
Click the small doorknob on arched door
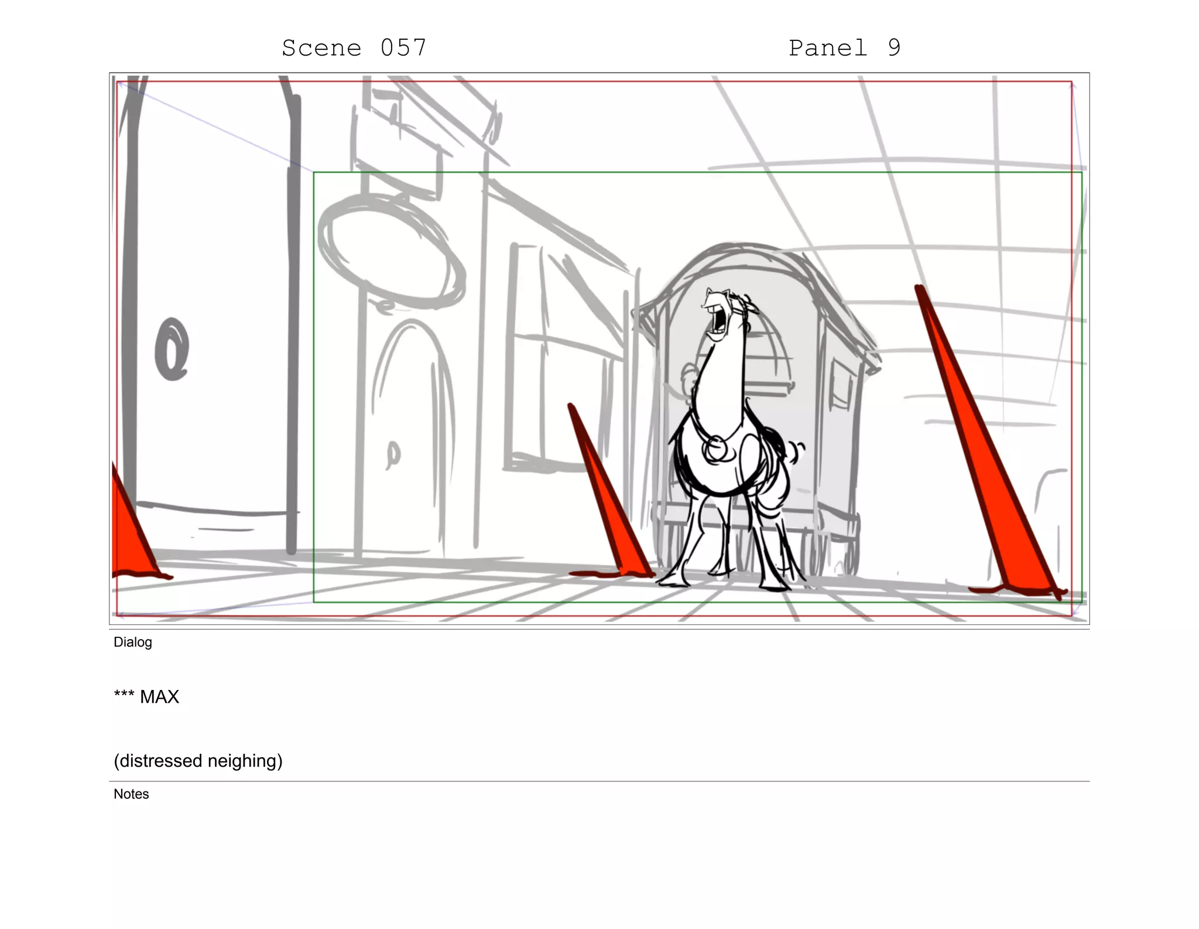[x=393, y=453]
